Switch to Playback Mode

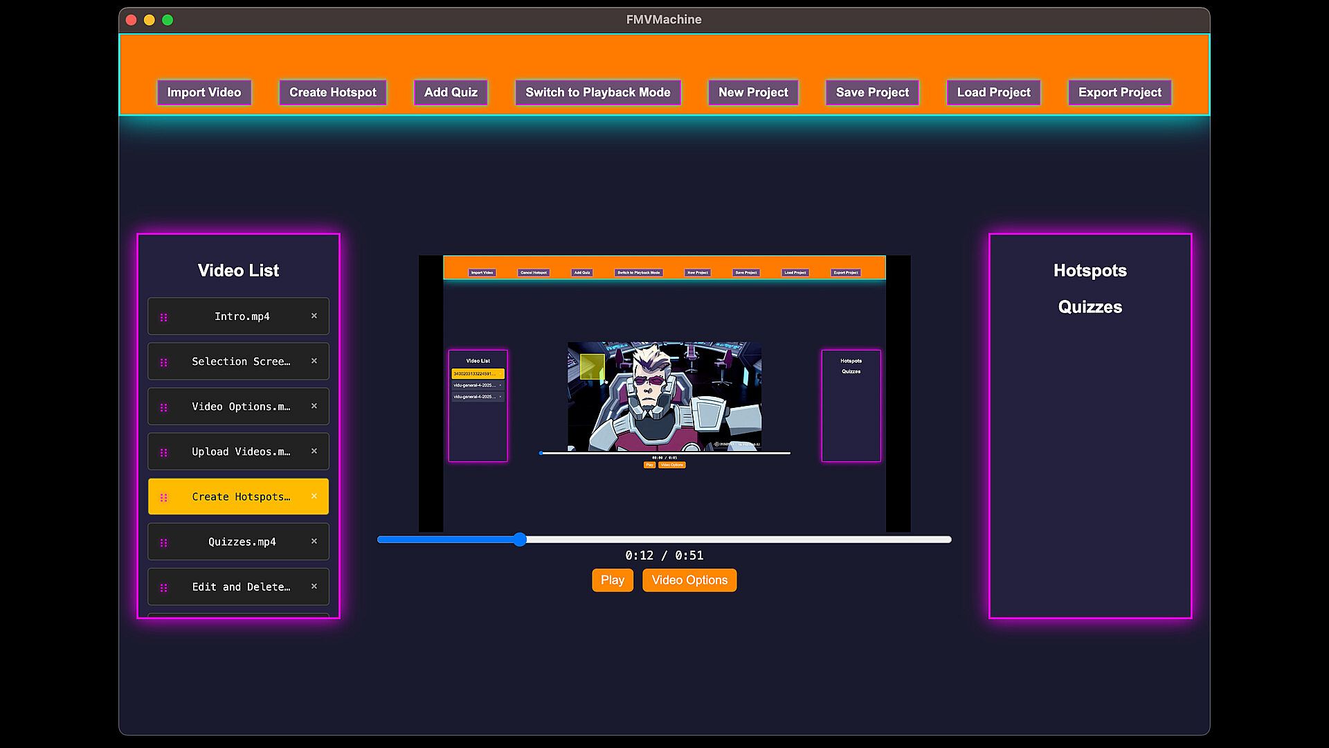pos(597,92)
